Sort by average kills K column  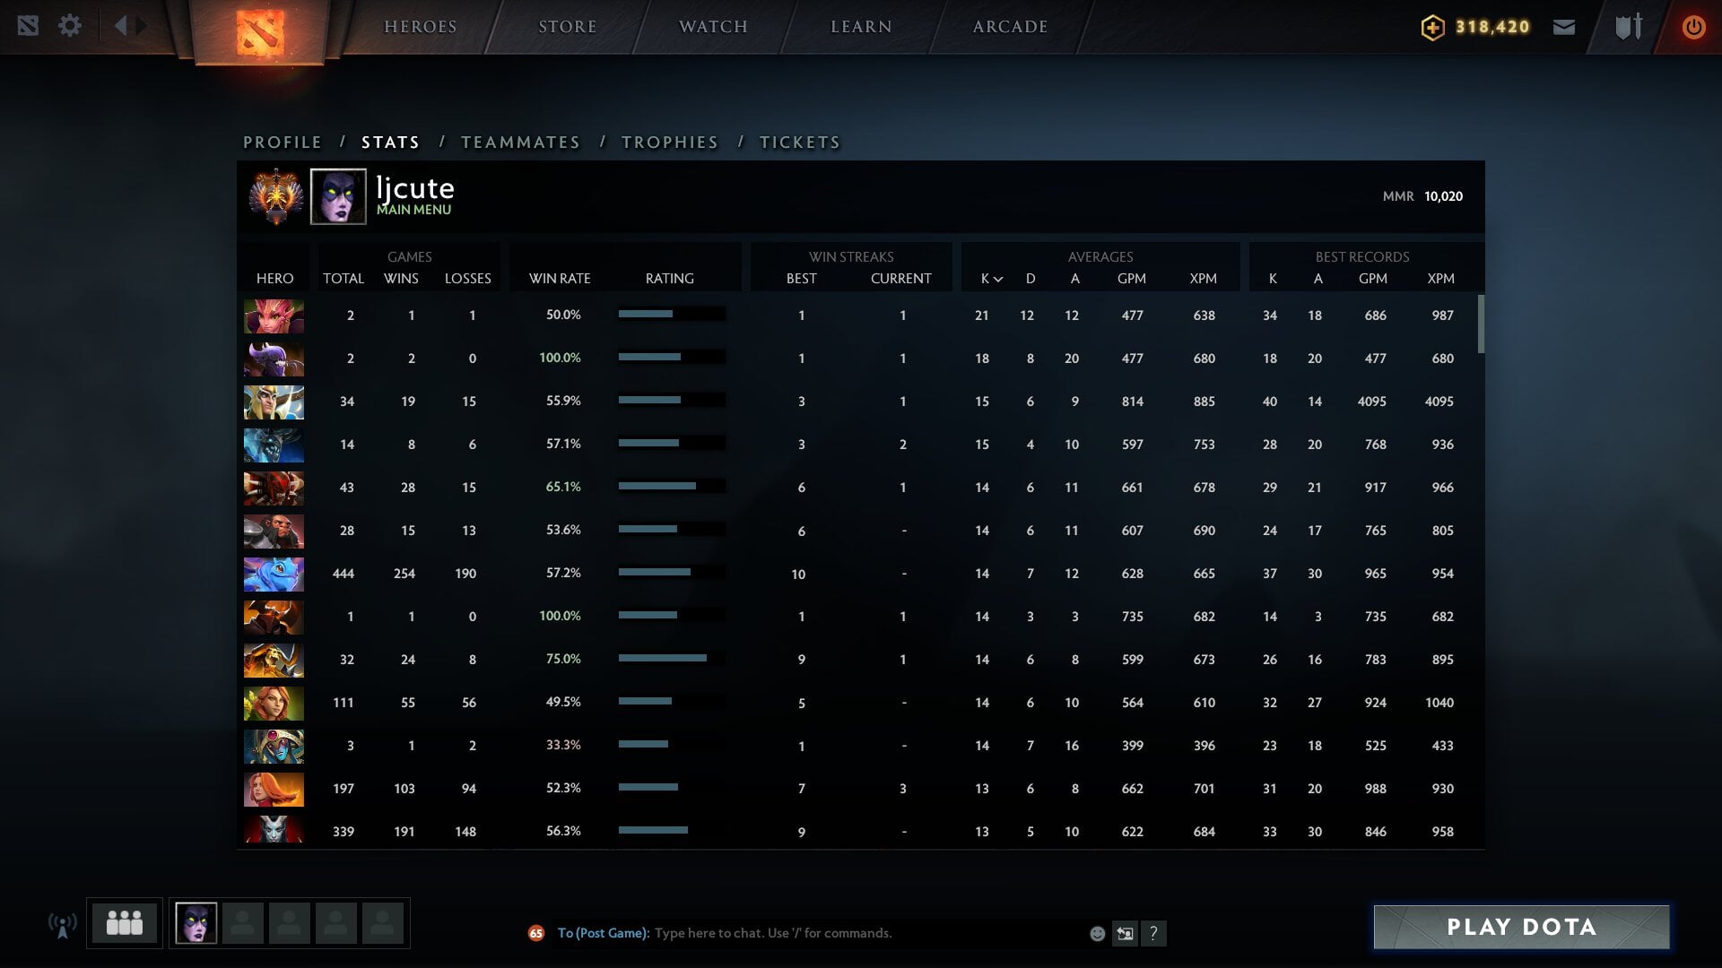pos(991,279)
